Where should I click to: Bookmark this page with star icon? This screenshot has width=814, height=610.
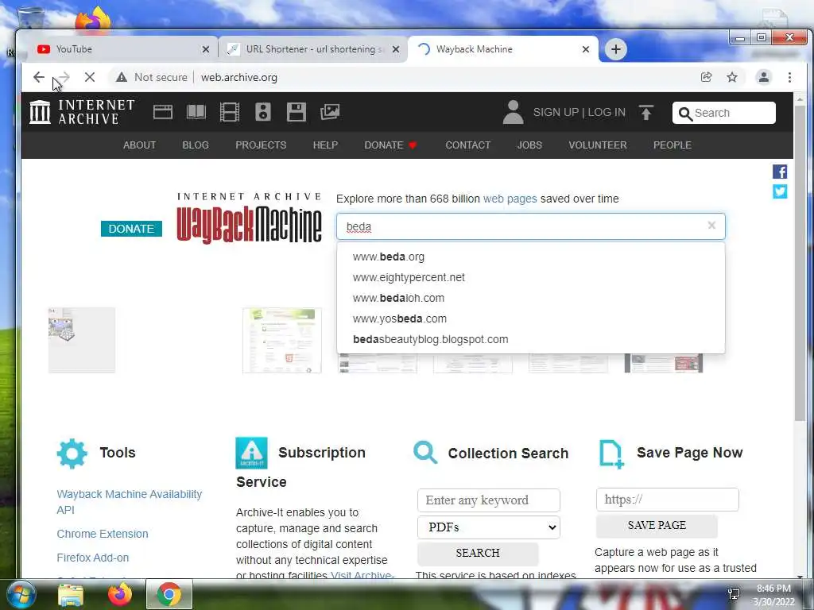(x=732, y=77)
